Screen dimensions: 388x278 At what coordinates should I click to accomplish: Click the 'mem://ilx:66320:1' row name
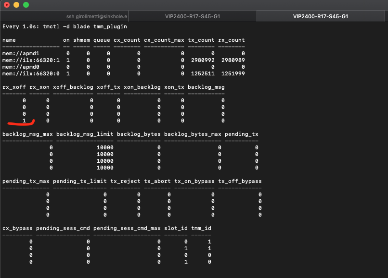click(x=31, y=60)
